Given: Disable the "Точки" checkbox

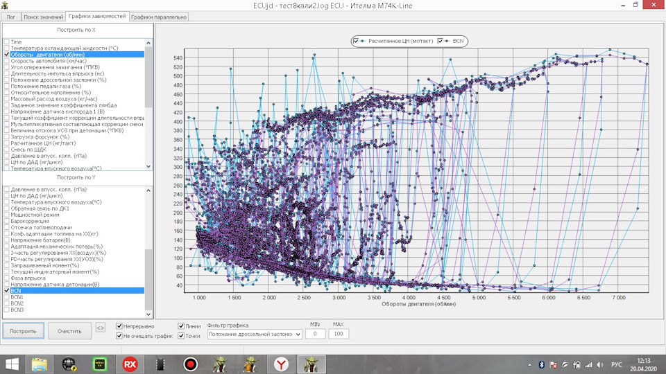Looking at the screenshot, I should pyautogui.click(x=182, y=336).
